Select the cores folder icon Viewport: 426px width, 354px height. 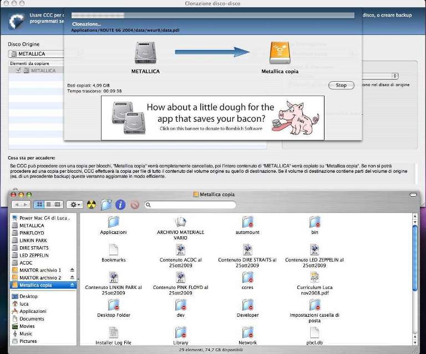point(247,277)
